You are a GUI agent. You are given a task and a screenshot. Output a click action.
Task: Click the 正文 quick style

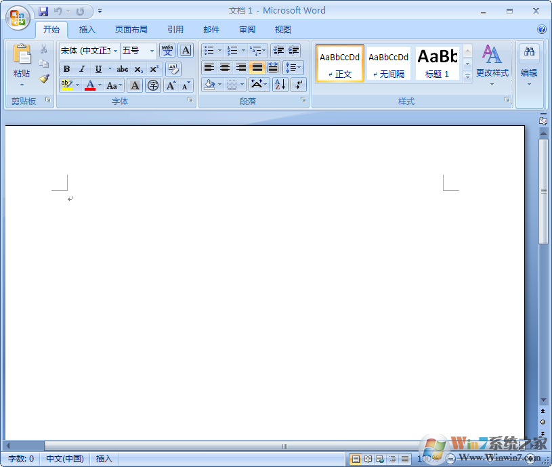click(x=339, y=63)
